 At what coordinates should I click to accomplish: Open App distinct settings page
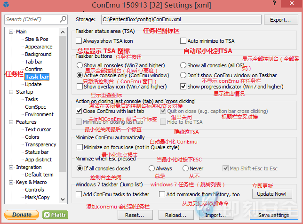point(39,160)
